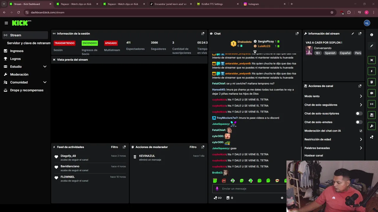Open chat settings gear icon
Screen dimensions: 378x212
coord(282,198)
